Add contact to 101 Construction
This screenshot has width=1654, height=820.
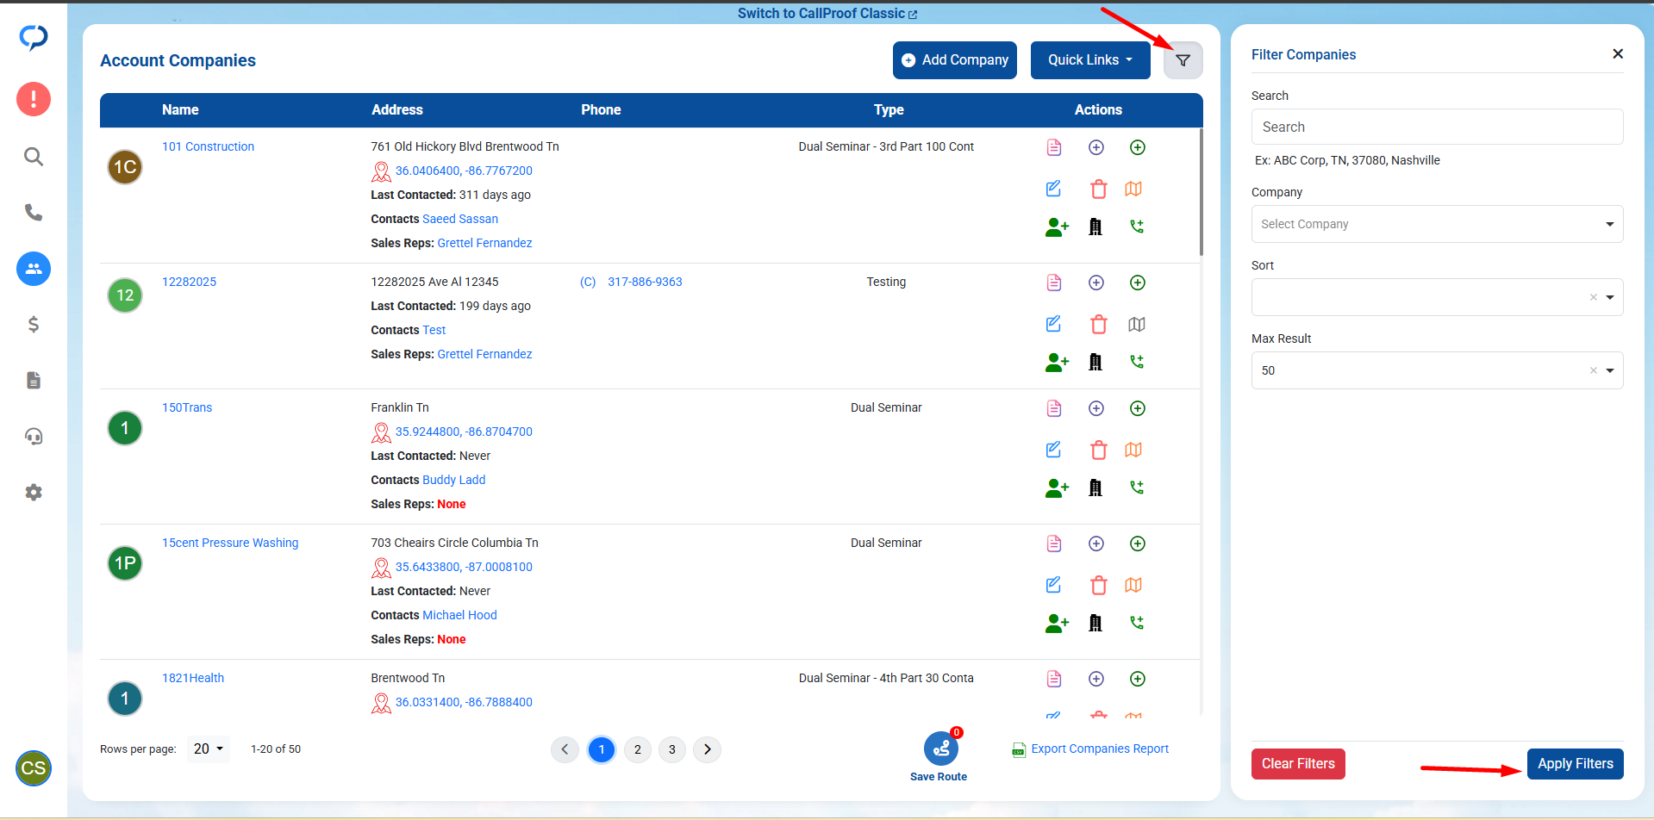pos(1057,227)
